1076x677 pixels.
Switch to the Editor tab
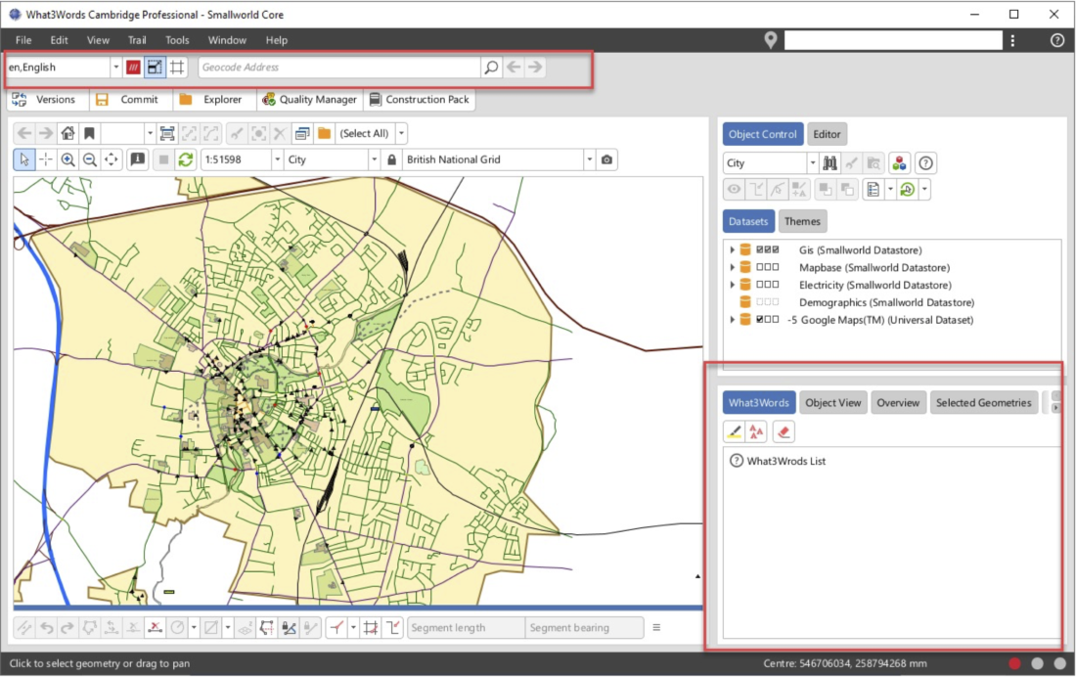tap(827, 135)
